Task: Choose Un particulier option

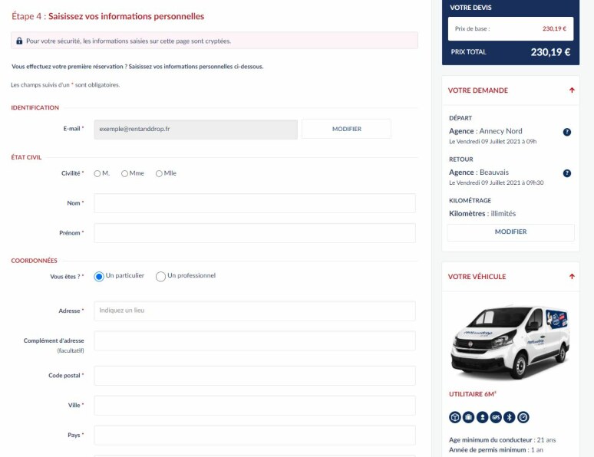Action: 99,276
